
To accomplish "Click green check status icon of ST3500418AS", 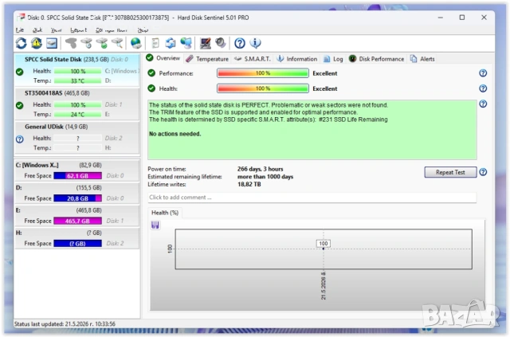I will pyautogui.click(x=19, y=105).
